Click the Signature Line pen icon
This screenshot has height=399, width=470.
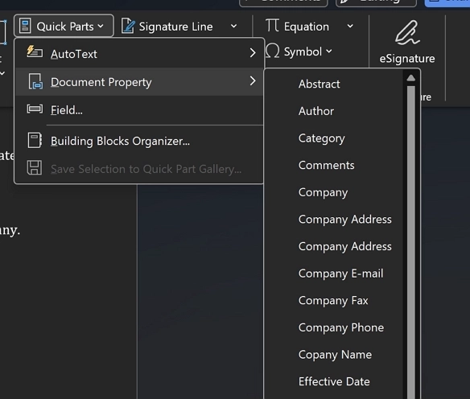coord(128,26)
